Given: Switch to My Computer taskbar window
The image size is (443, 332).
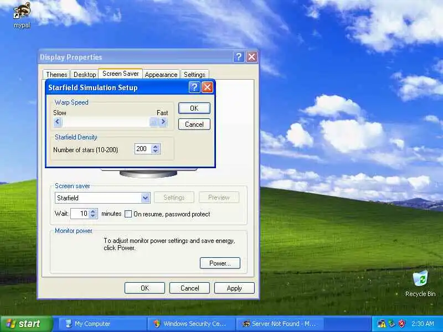Looking at the screenshot, I should coord(102,324).
